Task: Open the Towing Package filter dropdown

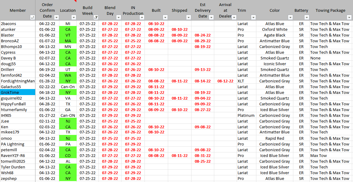Action: coord(349,18)
